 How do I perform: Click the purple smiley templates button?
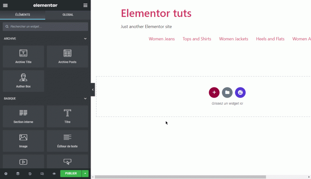[x=240, y=92]
